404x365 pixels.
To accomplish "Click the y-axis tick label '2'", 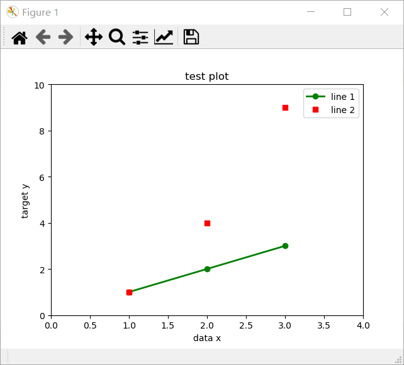I will [42, 270].
